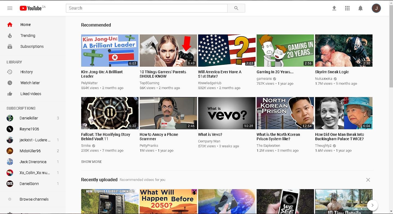
Task: Open the YouTube apps grid icon
Action: [347, 8]
